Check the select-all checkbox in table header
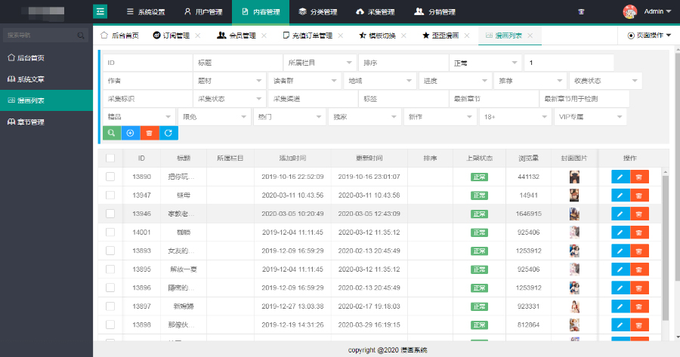 tap(110, 158)
